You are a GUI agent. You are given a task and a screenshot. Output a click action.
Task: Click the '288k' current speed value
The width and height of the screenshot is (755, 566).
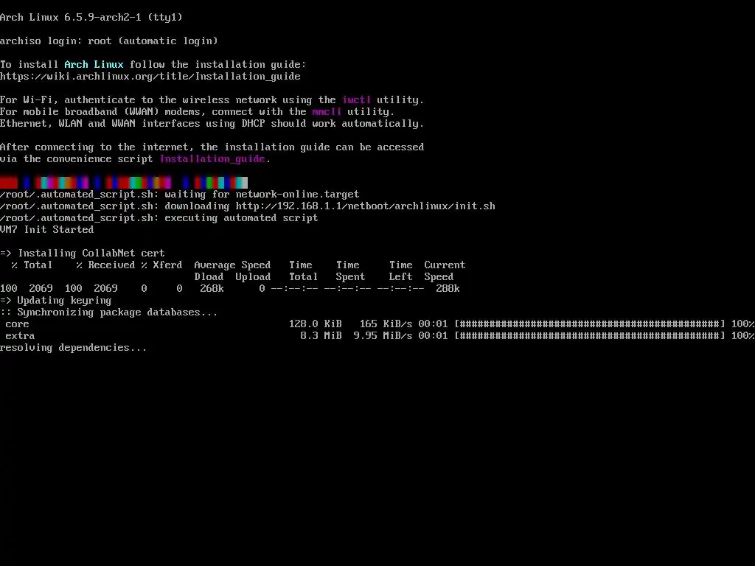(x=448, y=289)
